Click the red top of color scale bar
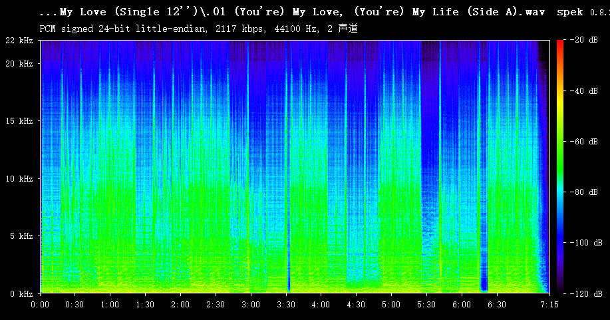 click(560, 43)
